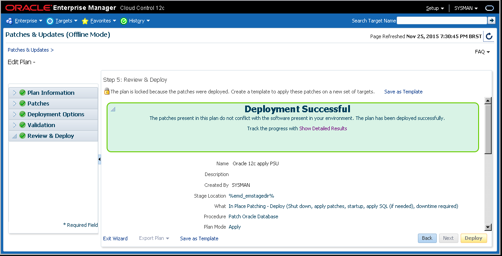The width and height of the screenshot is (502, 256).
Task: Click 'In Place Patching - Deploy' text
Action: [x=257, y=207]
